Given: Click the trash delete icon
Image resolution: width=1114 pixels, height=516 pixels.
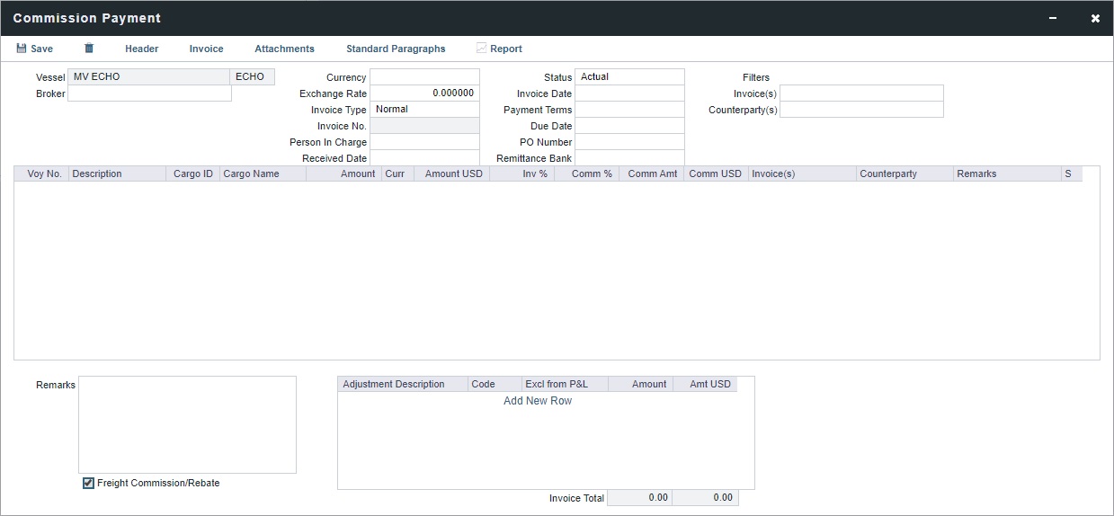Looking at the screenshot, I should [89, 49].
